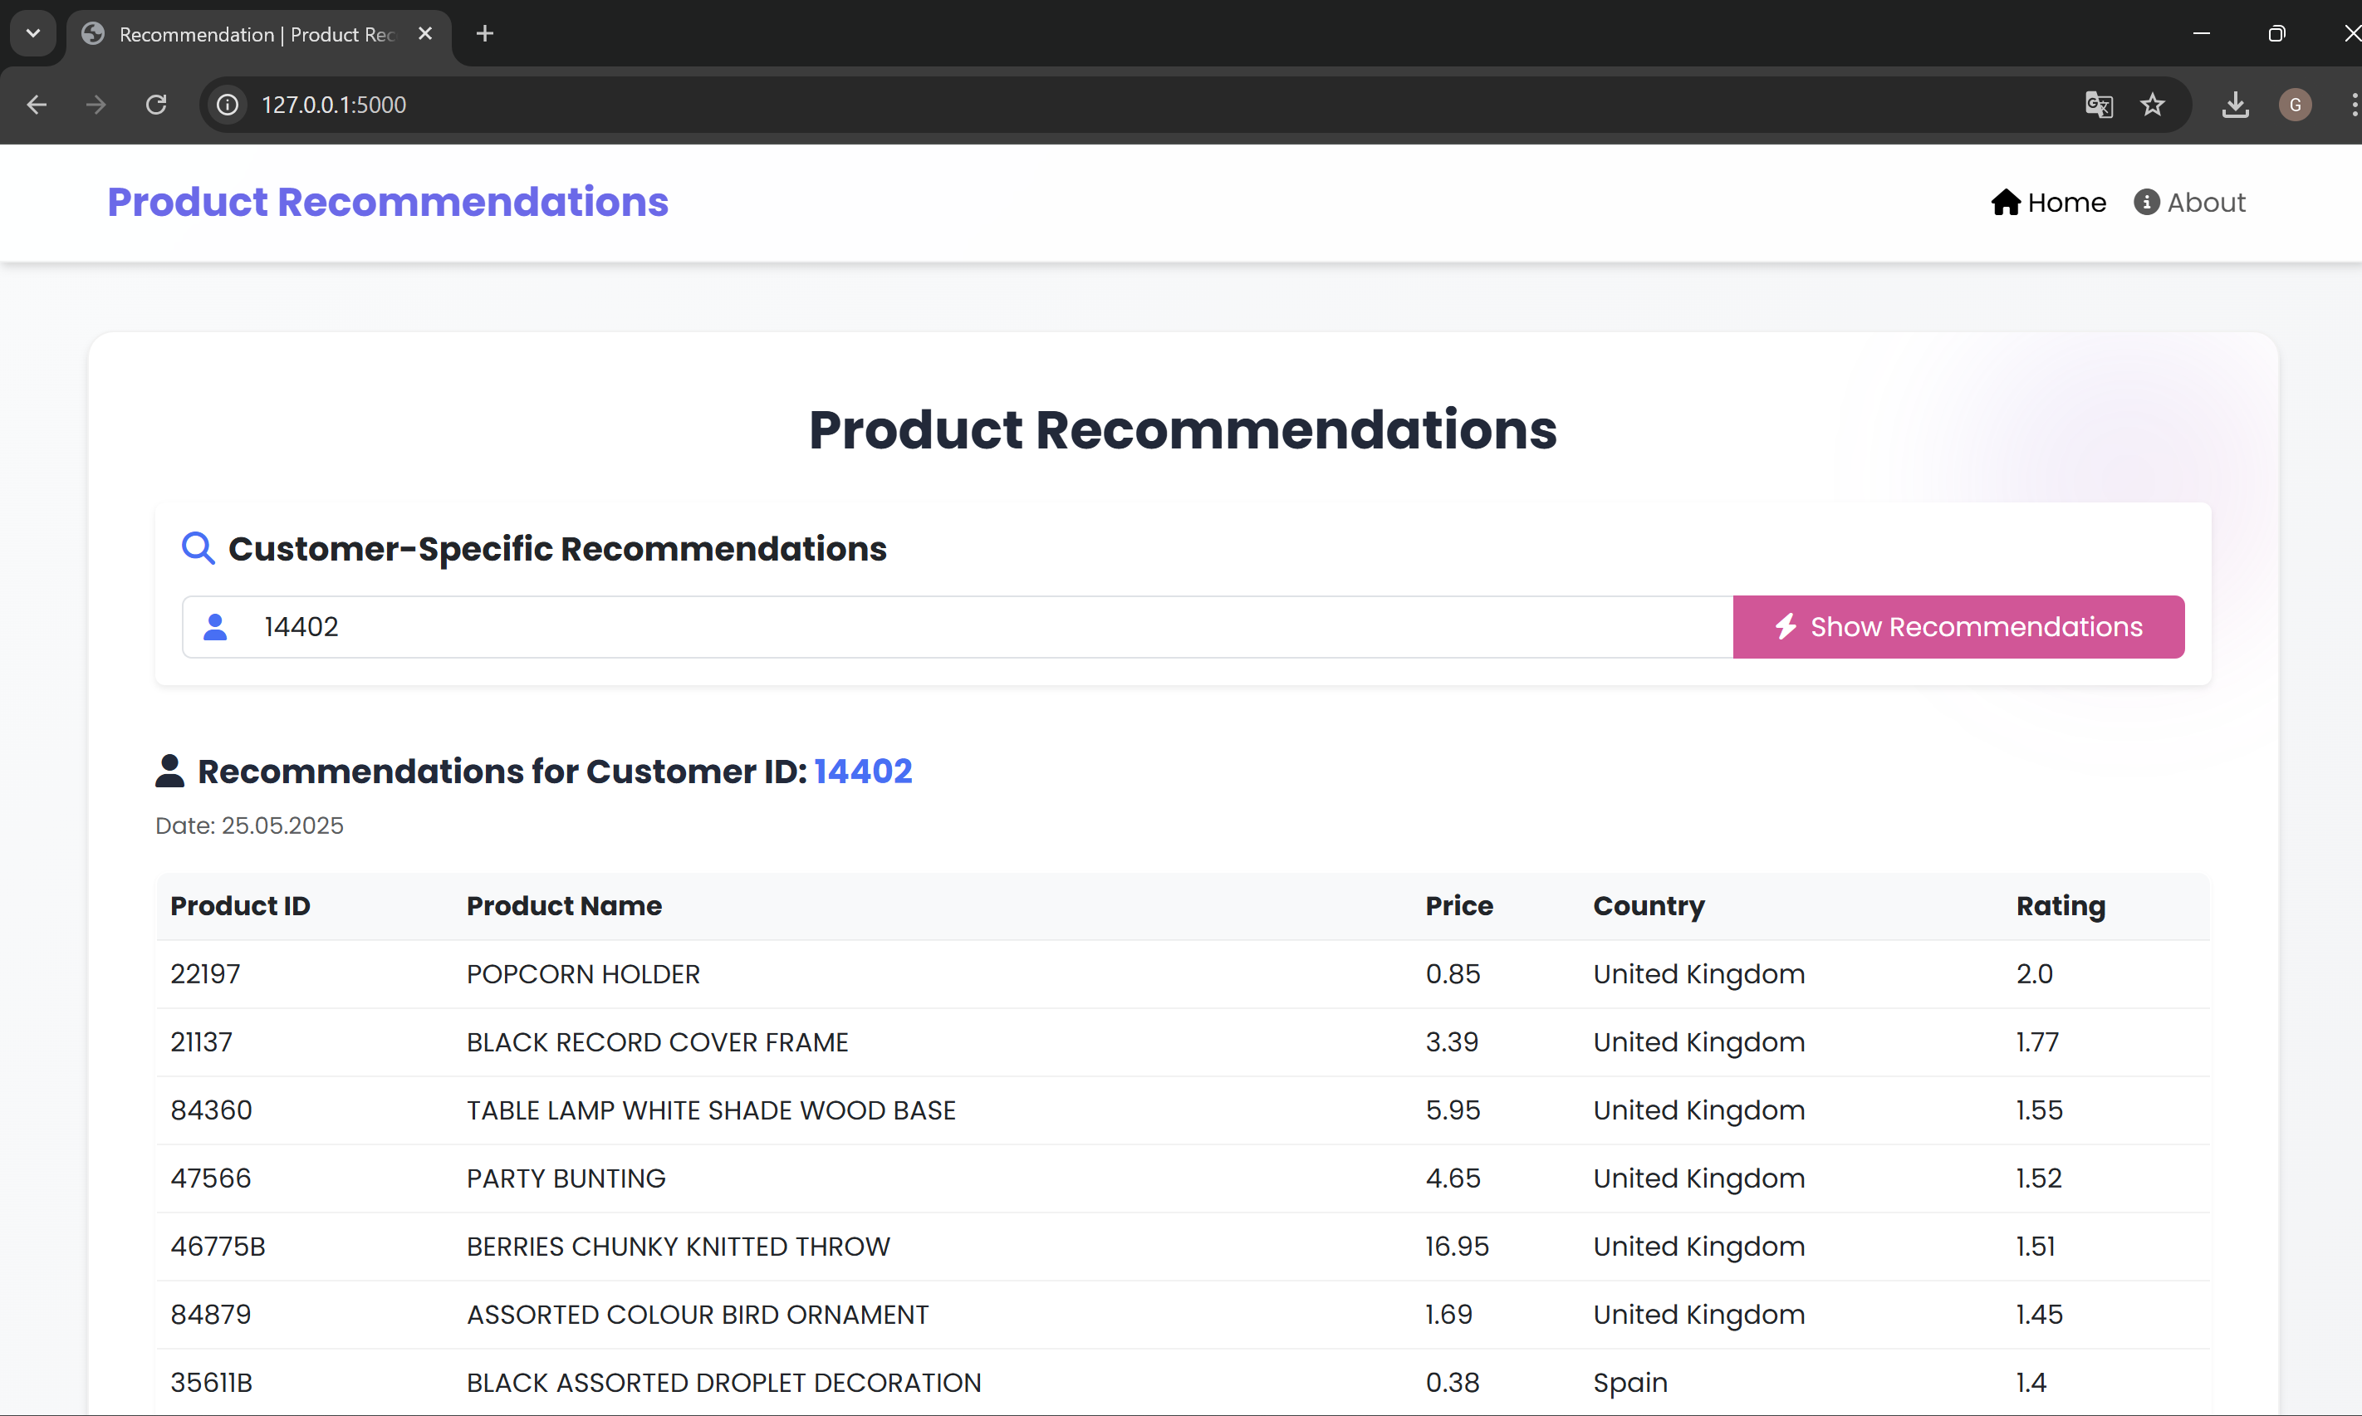The image size is (2362, 1416).
Task: Click the customer ID 14402 link
Action: (x=862, y=771)
